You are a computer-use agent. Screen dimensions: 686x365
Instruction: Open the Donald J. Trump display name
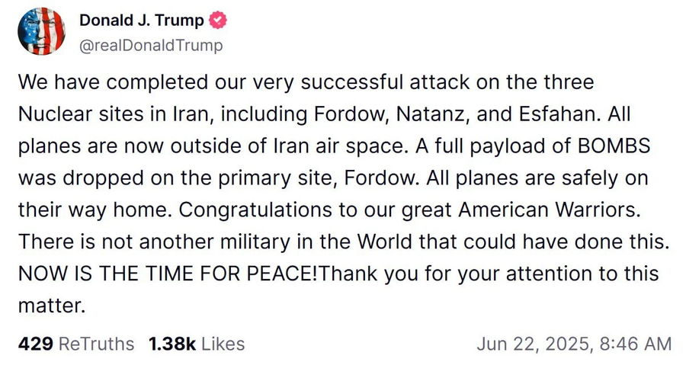pos(141,21)
